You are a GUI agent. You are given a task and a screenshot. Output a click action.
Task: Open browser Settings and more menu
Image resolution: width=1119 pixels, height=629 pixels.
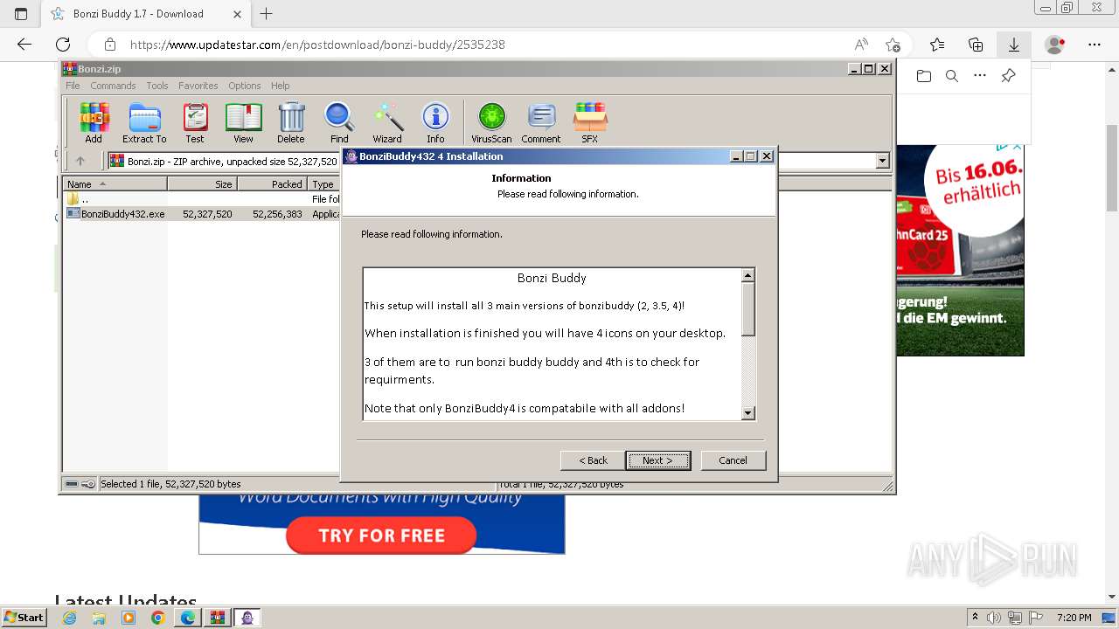1095,45
